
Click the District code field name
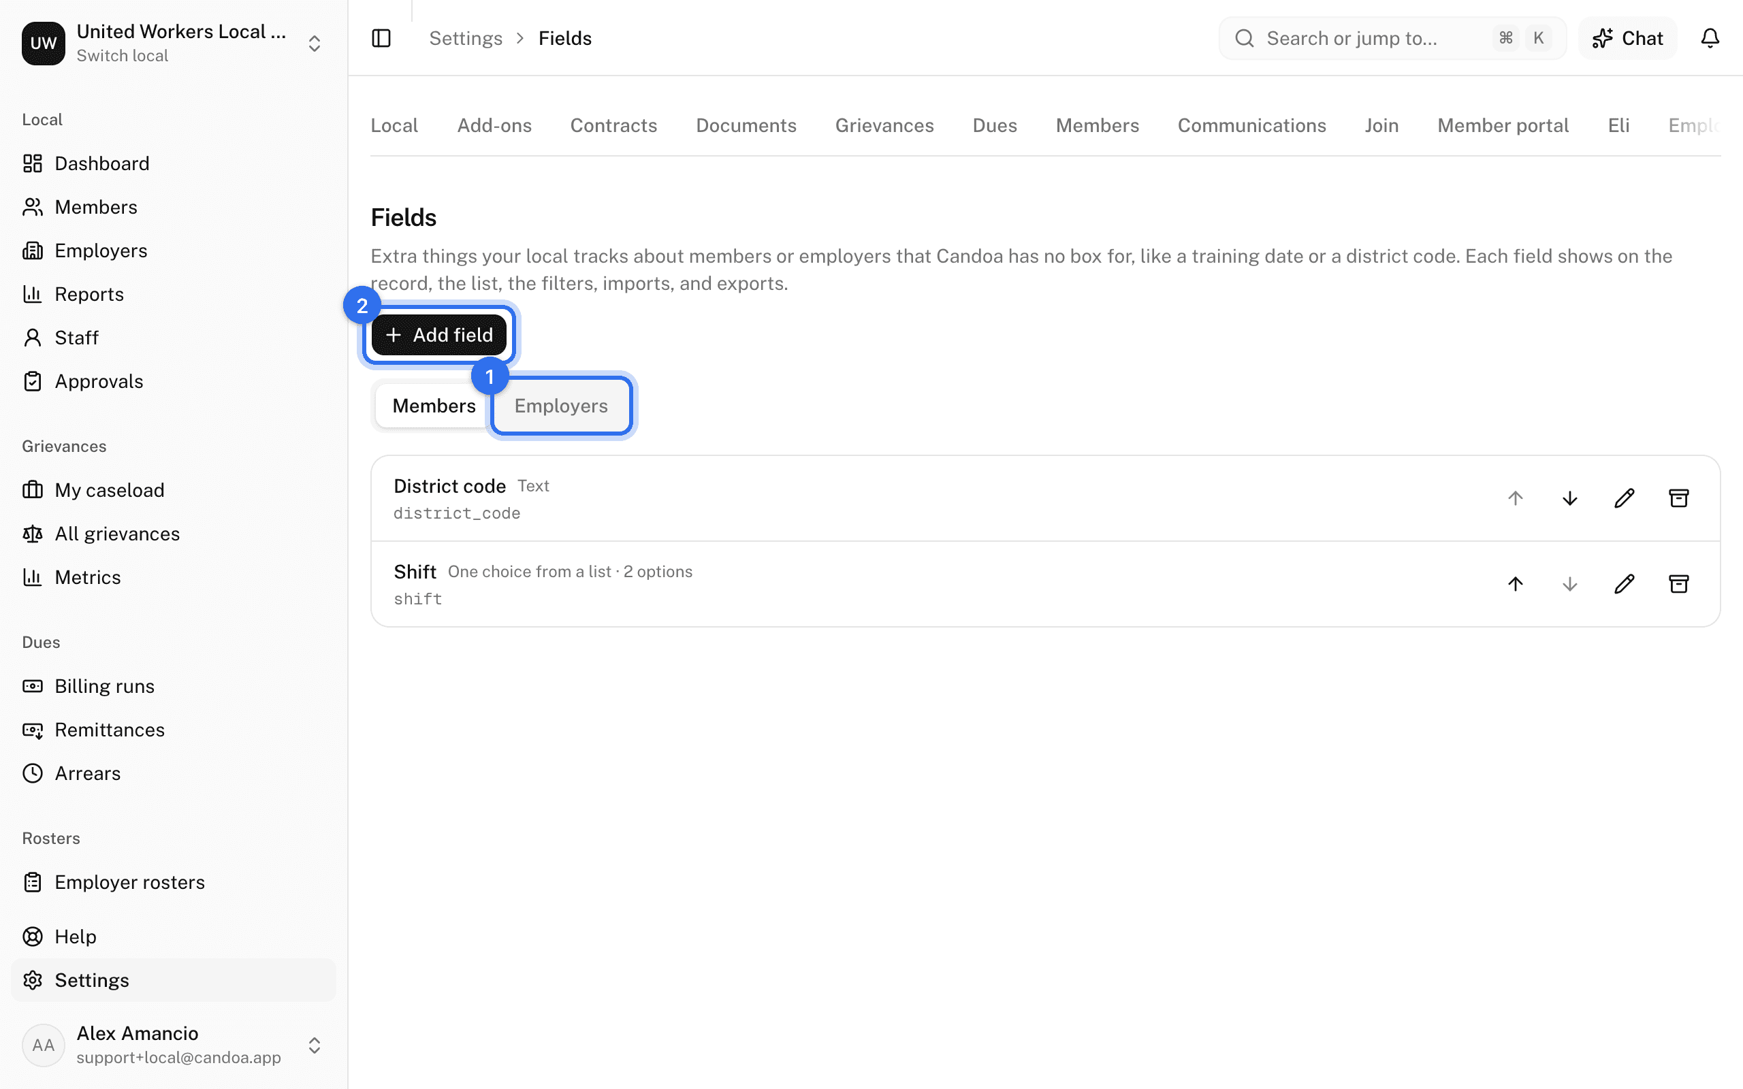coord(449,486)
